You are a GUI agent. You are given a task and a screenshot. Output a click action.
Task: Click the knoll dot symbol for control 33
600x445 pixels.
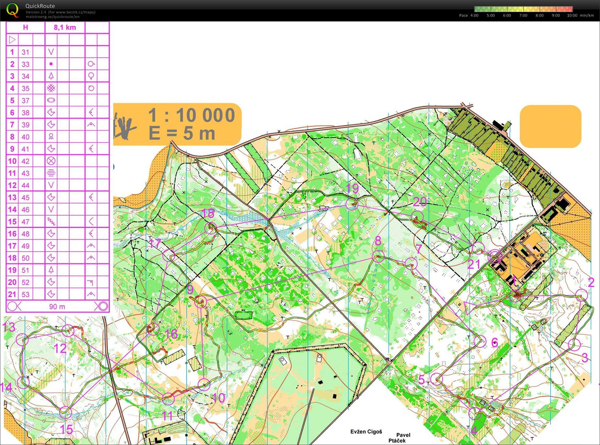coord(51,64)
